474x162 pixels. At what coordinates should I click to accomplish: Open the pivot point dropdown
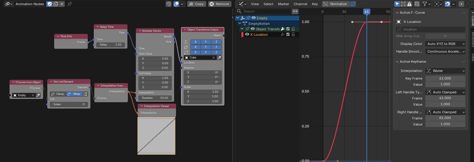[438, 4]
